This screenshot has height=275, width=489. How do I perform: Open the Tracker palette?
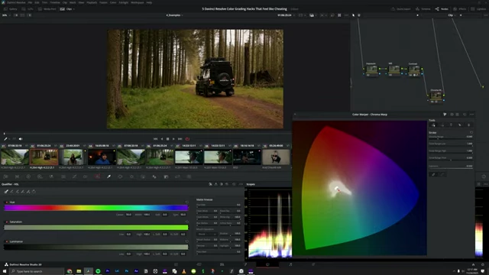(131, 176)
